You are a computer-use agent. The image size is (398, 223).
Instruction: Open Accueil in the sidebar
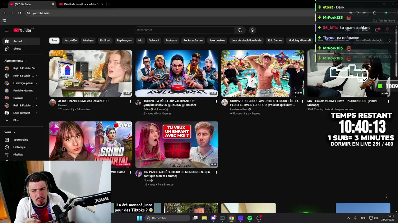point(21,41)
